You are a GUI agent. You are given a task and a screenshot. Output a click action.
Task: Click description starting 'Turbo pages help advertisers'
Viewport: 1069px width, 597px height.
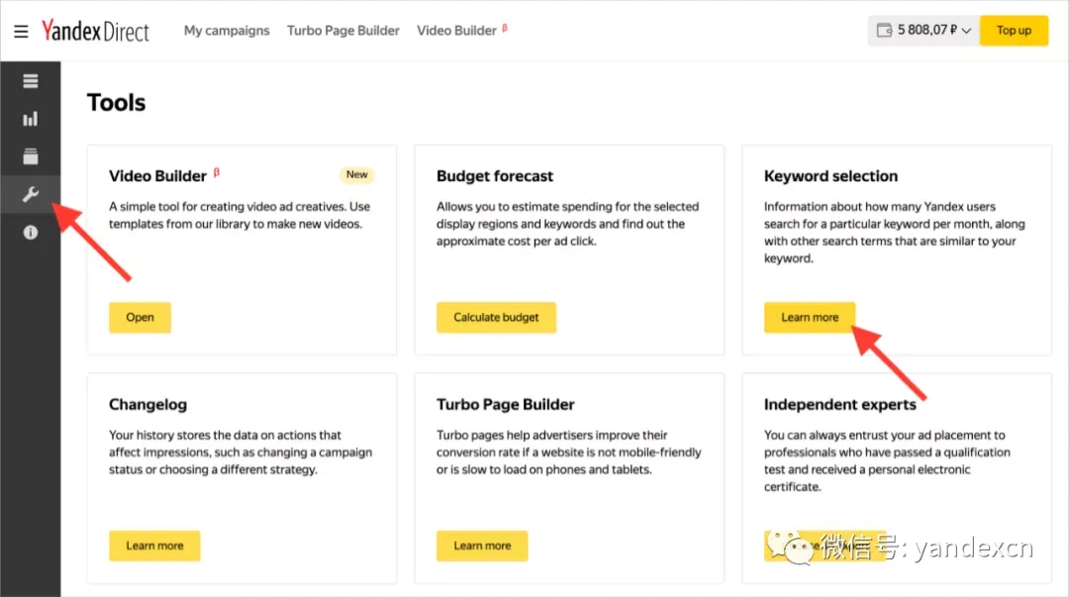[x=568, y=452]
